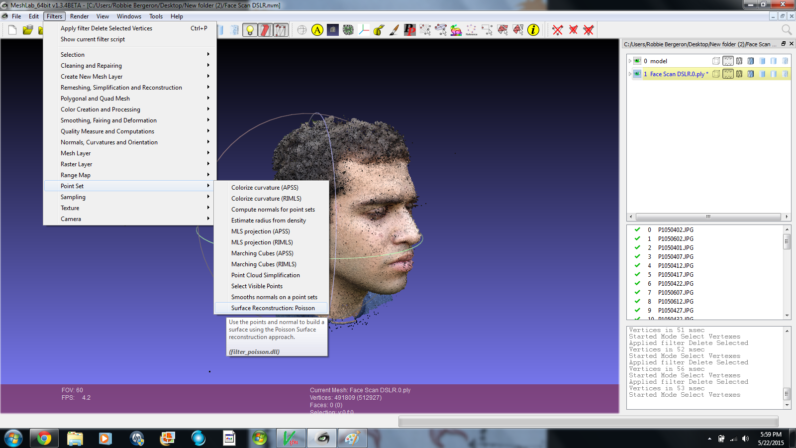Click the yellow circled A icon

click(x=317, y=30)
